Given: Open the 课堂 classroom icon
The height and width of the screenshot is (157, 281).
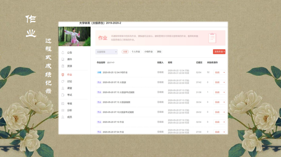Looking at the screenshot, I should coord(63,88).
